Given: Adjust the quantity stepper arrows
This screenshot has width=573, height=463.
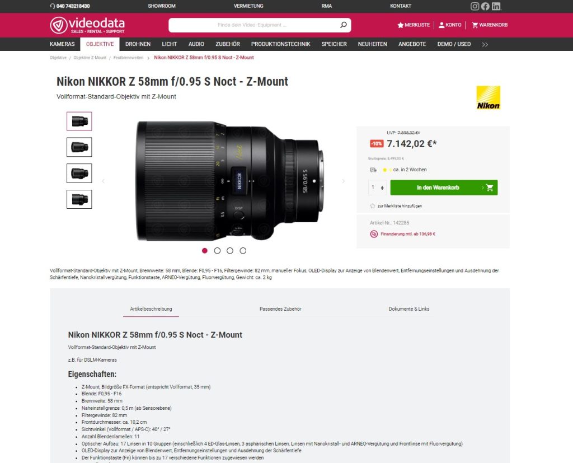Looking at the screenshot, I should click(382, 188).
